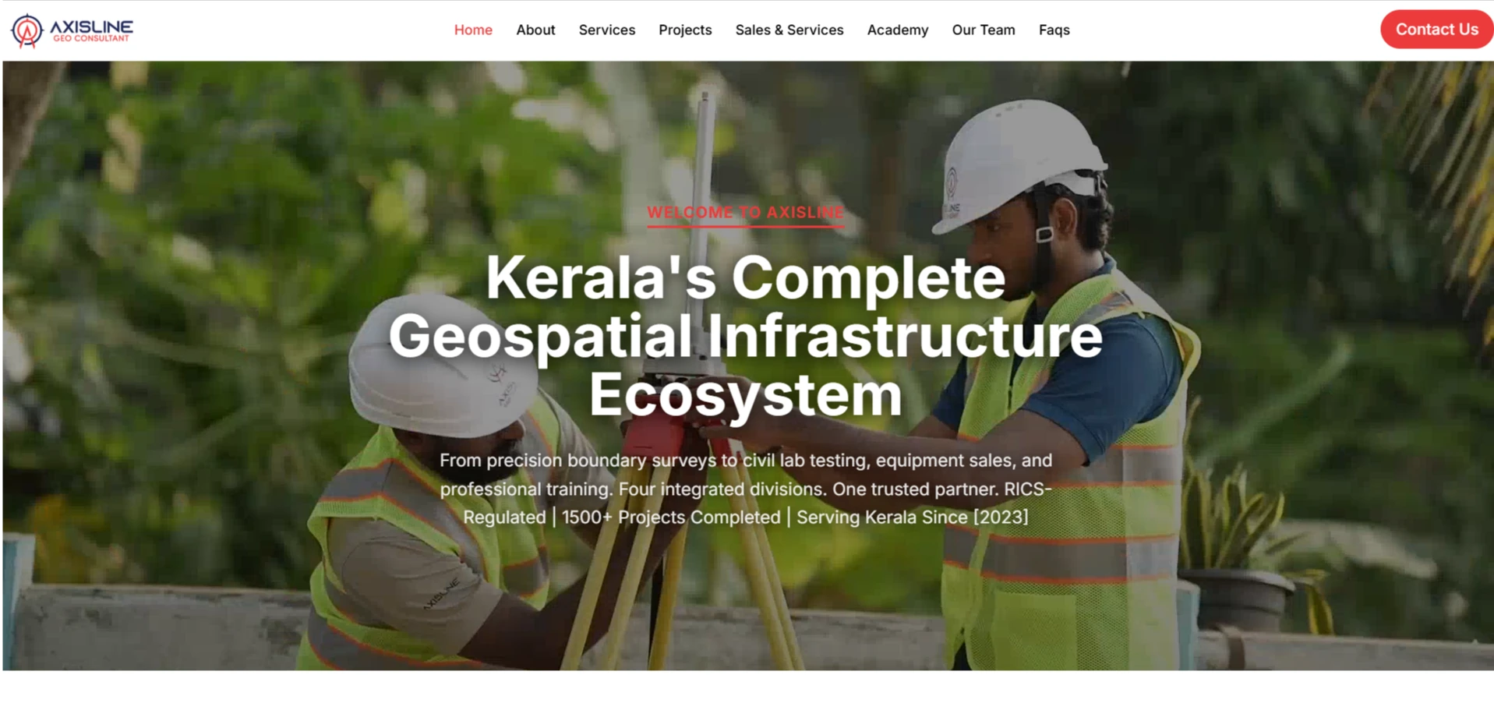Open the Faqs link
The width and height of the screenshot is (1494, 710).
[x=1054, y=30]
